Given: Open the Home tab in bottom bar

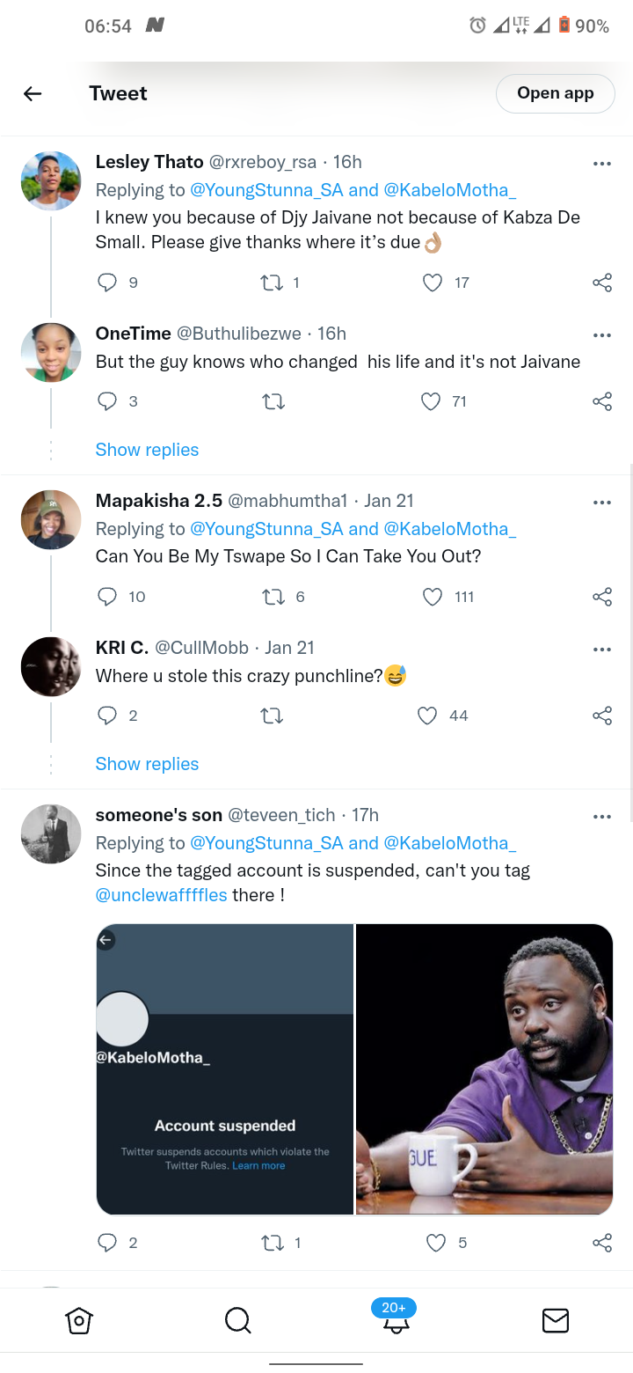Looking at the screenshot, I should point(79,1320).
